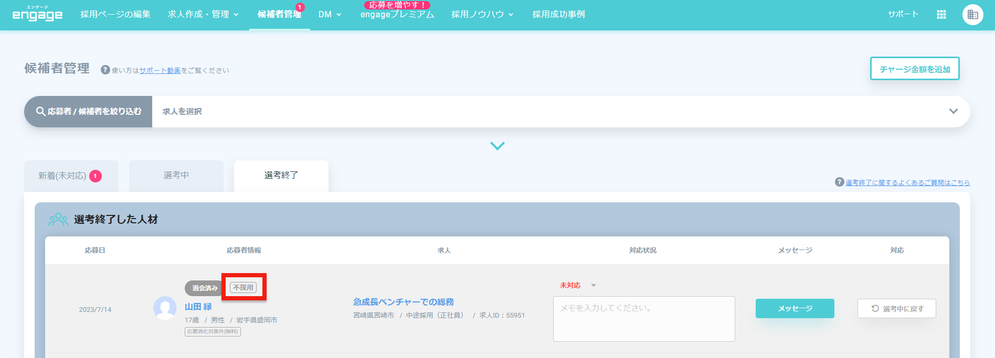Click the 応募者情報 column header
Image resolution: width=995 pixels, height=358 pixels.
coord(244,250)
